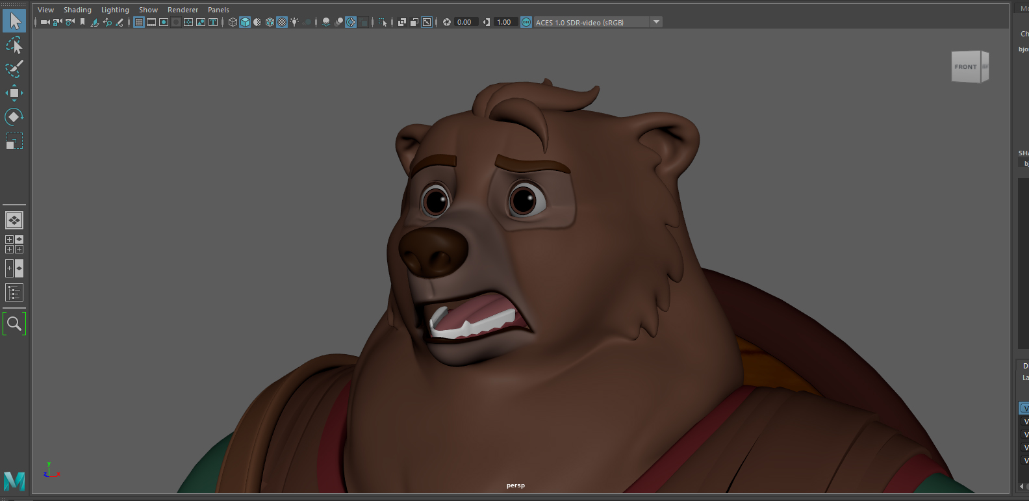Switch to single perspective pane layout
Viewport: 1029px width, 501px height.
14,220
